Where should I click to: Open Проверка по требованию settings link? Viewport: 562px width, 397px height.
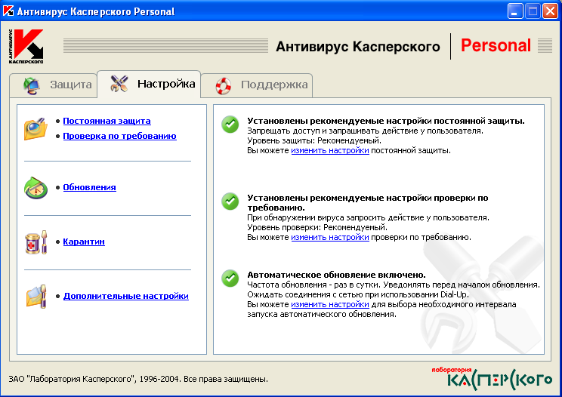pyautogui.click(x=119, y=136)
